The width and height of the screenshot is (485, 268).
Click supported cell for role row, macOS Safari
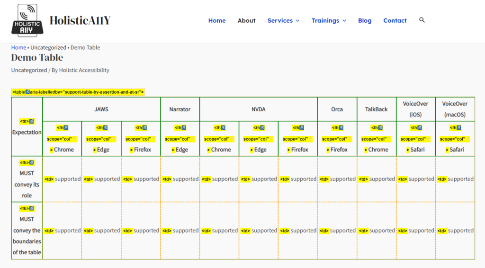coord(455,179)
